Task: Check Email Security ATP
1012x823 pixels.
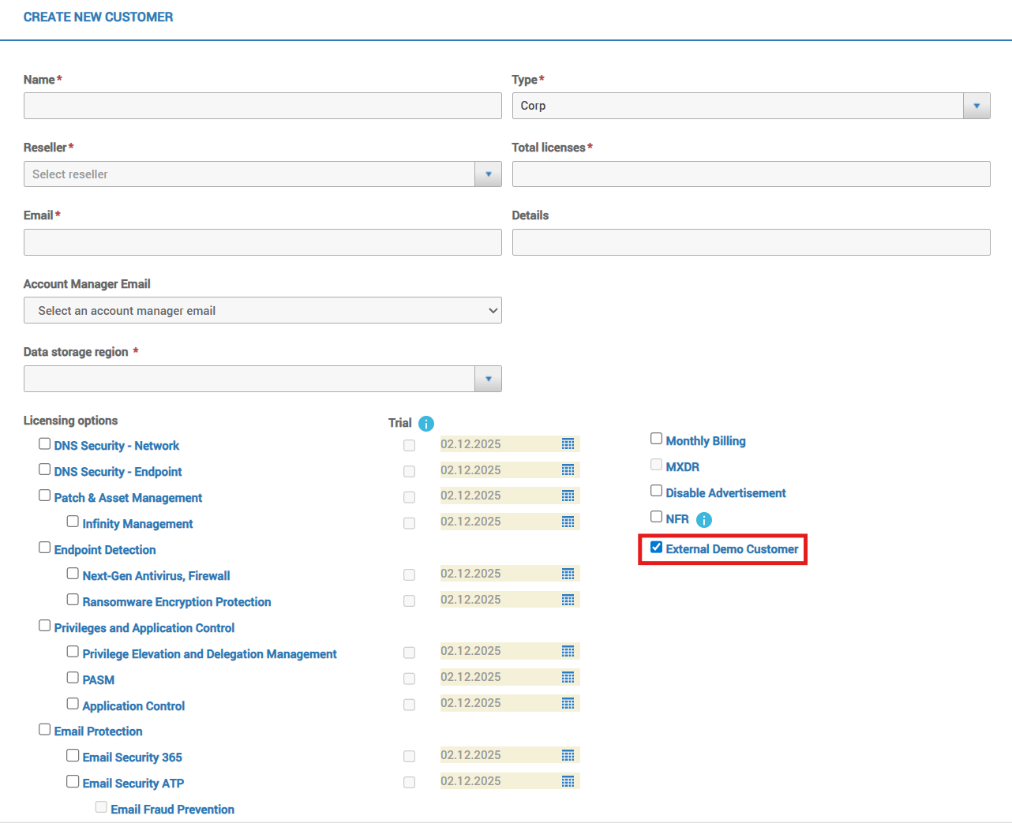Action: (73, 781)
